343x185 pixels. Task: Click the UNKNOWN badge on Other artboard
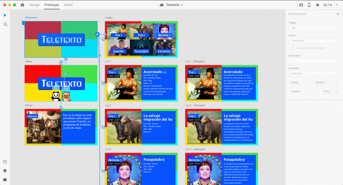32,116
